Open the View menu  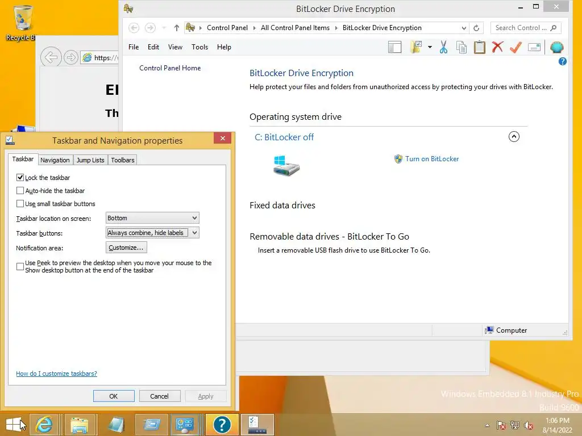(175, 47)
